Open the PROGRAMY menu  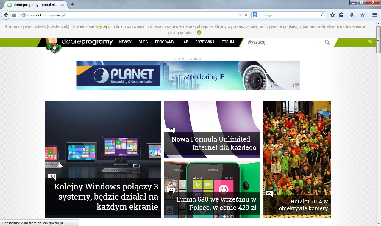[165, 42]
